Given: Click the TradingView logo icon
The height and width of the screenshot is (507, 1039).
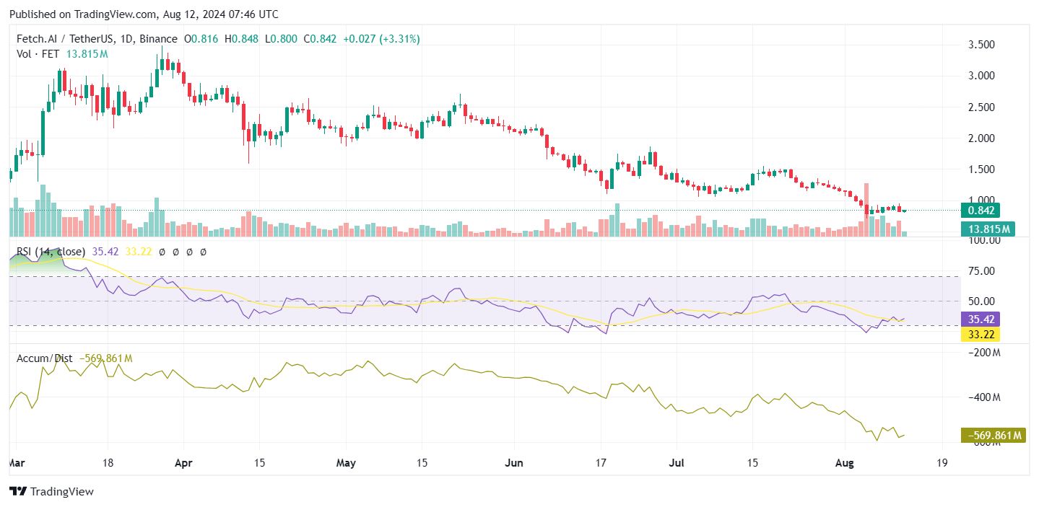Looking at the screenshot, I should coord(18,492).
